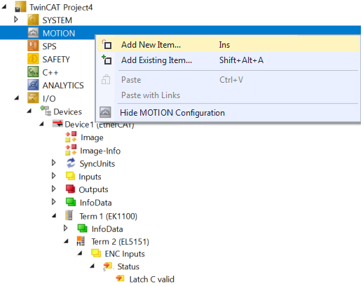Click the ANALYTICS node icon
The image size is (363, 286).
coord(33,85)
